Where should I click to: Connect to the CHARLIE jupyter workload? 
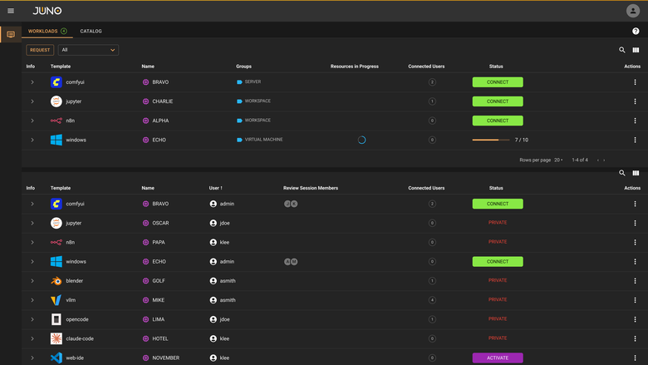click(x=498, y=101)
